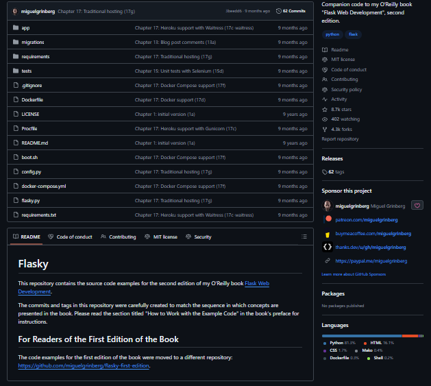Open the requirements.txt file
Viewport: 431px width, 386px height.
pos(39,215)
